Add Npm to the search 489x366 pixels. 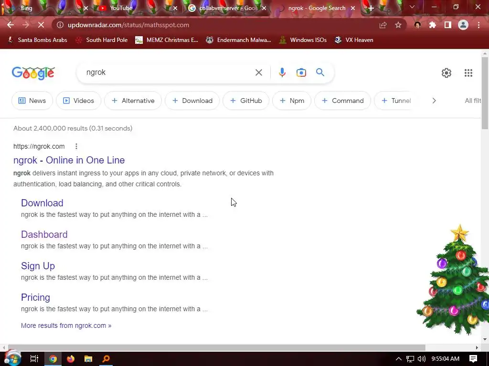click(292, 101)
